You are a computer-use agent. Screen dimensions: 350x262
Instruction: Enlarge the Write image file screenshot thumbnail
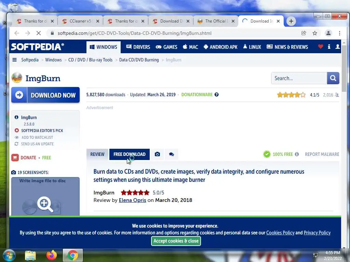[x=45, y=196]
